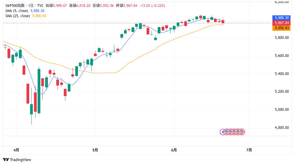Click the purple lightning bolt event icon
This screenshot has height=165, width=295.
[222, 132]
